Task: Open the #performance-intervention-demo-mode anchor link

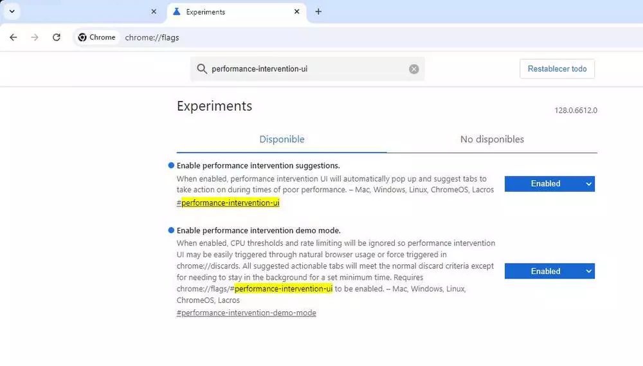Action: pos(246,313)
